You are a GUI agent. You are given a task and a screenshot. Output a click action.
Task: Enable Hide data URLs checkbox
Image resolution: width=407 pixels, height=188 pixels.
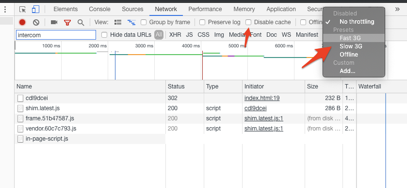(104, 35)
